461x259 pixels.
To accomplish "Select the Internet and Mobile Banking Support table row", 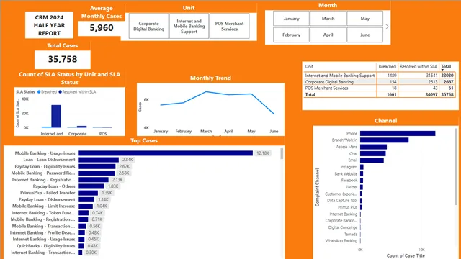I will [380, 76].
